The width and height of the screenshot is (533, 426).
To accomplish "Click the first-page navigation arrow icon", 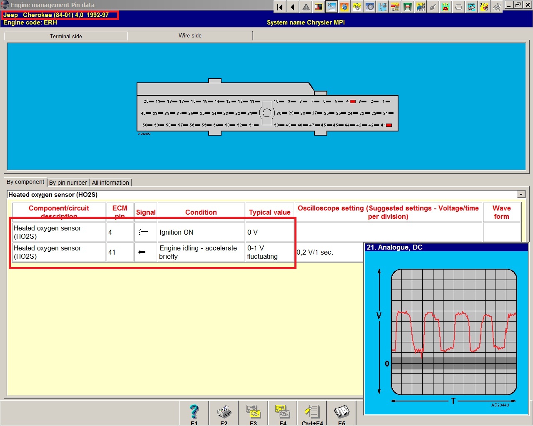I will [280, 7].
